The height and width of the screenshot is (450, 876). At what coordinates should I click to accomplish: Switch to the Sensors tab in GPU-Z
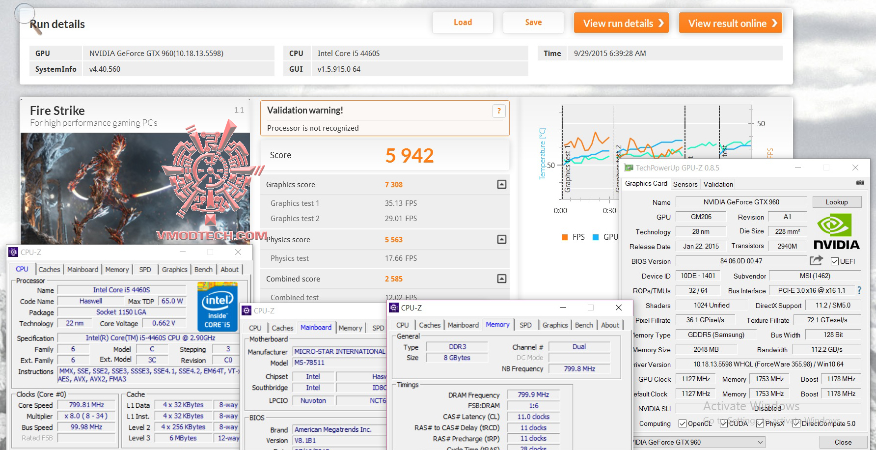(685, 184)
